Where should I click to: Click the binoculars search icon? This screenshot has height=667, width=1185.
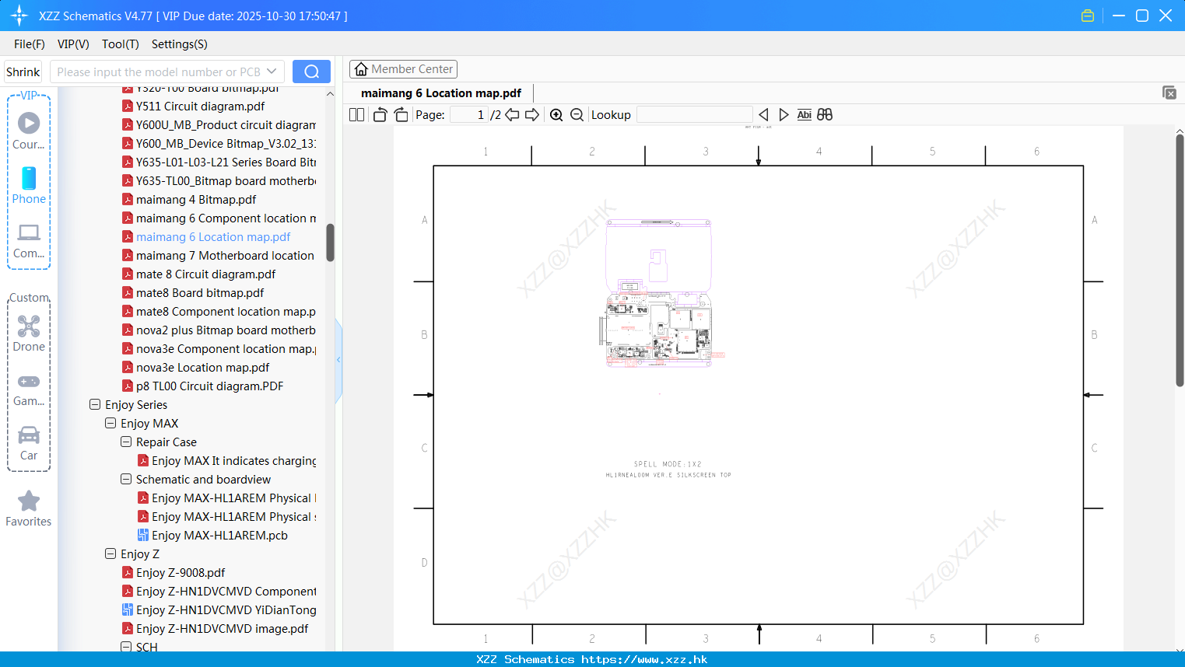825,114
